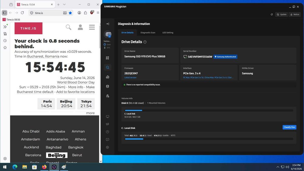Click the time.is search magnifier icon
This screenshot has width=304, height=171.
pos(68,27)
